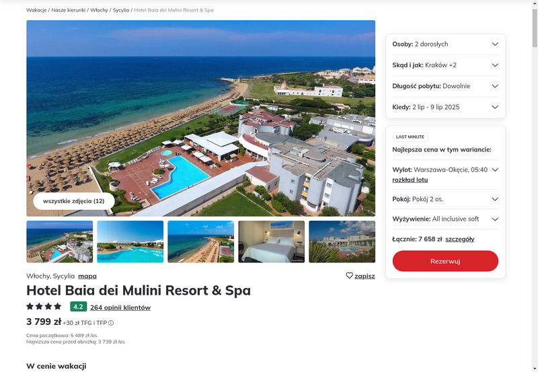
Task: Open the Skąd i jak Kraków selector
Action: point(445,65)
